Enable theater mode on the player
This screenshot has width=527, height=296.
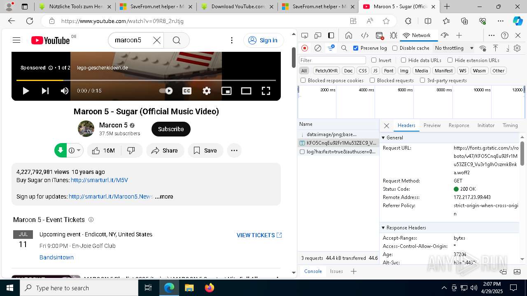pyautogui.click(x=246, y=91)
